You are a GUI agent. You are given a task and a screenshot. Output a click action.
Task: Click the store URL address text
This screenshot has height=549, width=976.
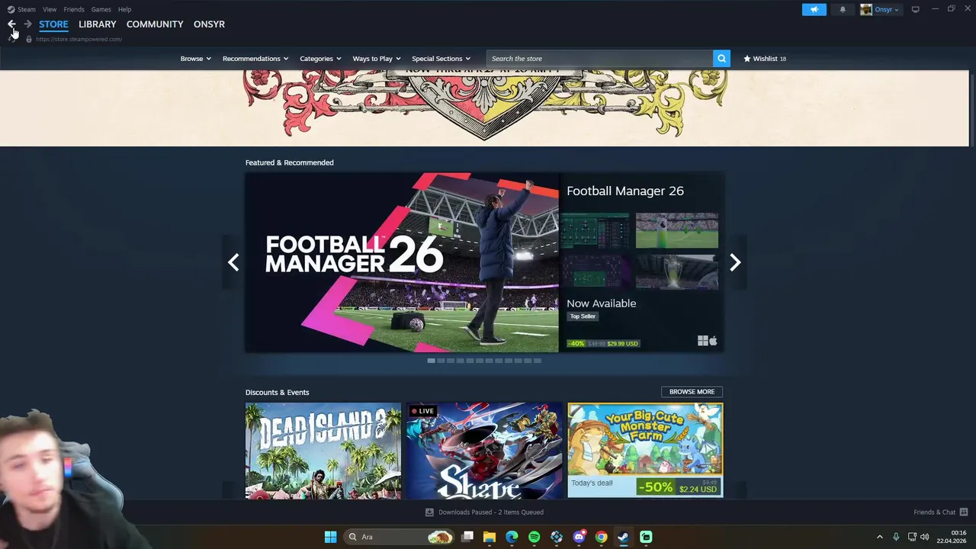79,39
